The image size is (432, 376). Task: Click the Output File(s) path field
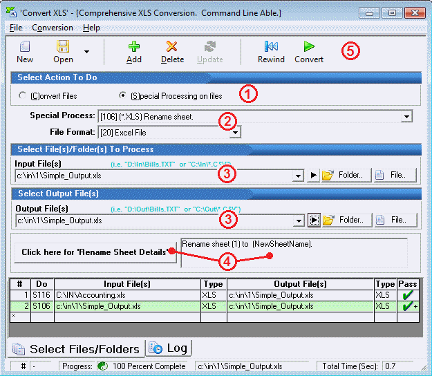pyautogui.click(x=159, y=220)
